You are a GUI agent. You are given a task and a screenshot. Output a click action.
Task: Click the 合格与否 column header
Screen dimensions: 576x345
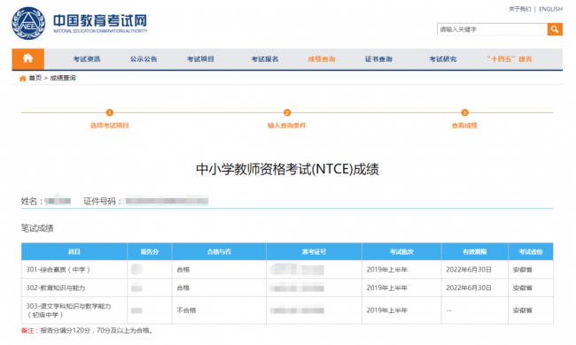tap(219, 252)
